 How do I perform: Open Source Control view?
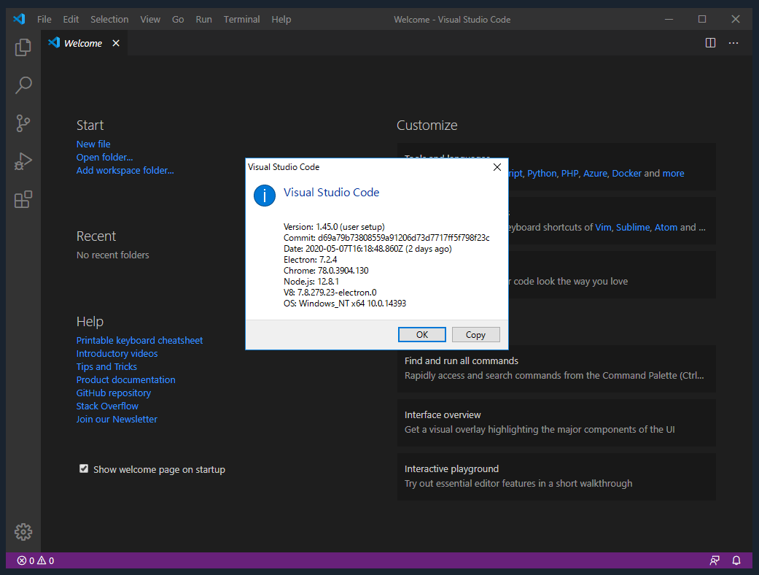(x=23, y=123)
